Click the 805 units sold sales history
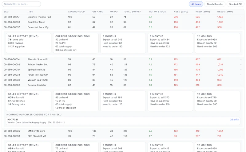 (16, 98)
